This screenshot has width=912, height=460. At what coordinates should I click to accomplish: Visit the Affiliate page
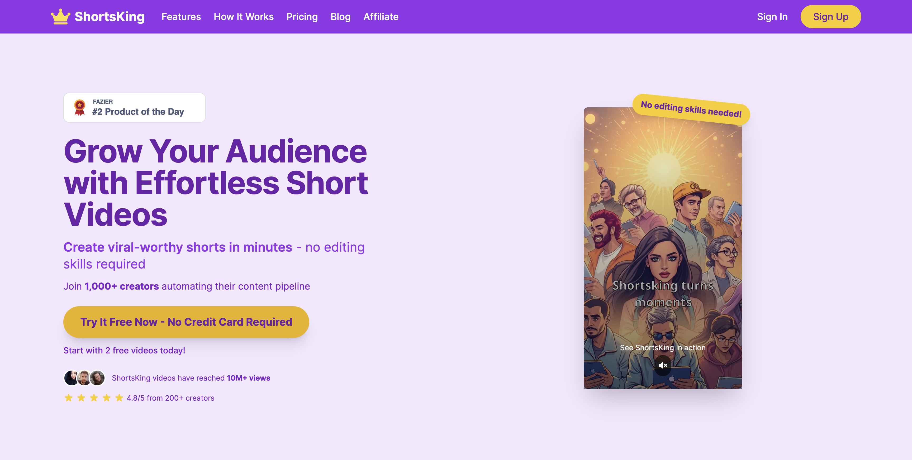pyautogui.click(x=381, y=17)
